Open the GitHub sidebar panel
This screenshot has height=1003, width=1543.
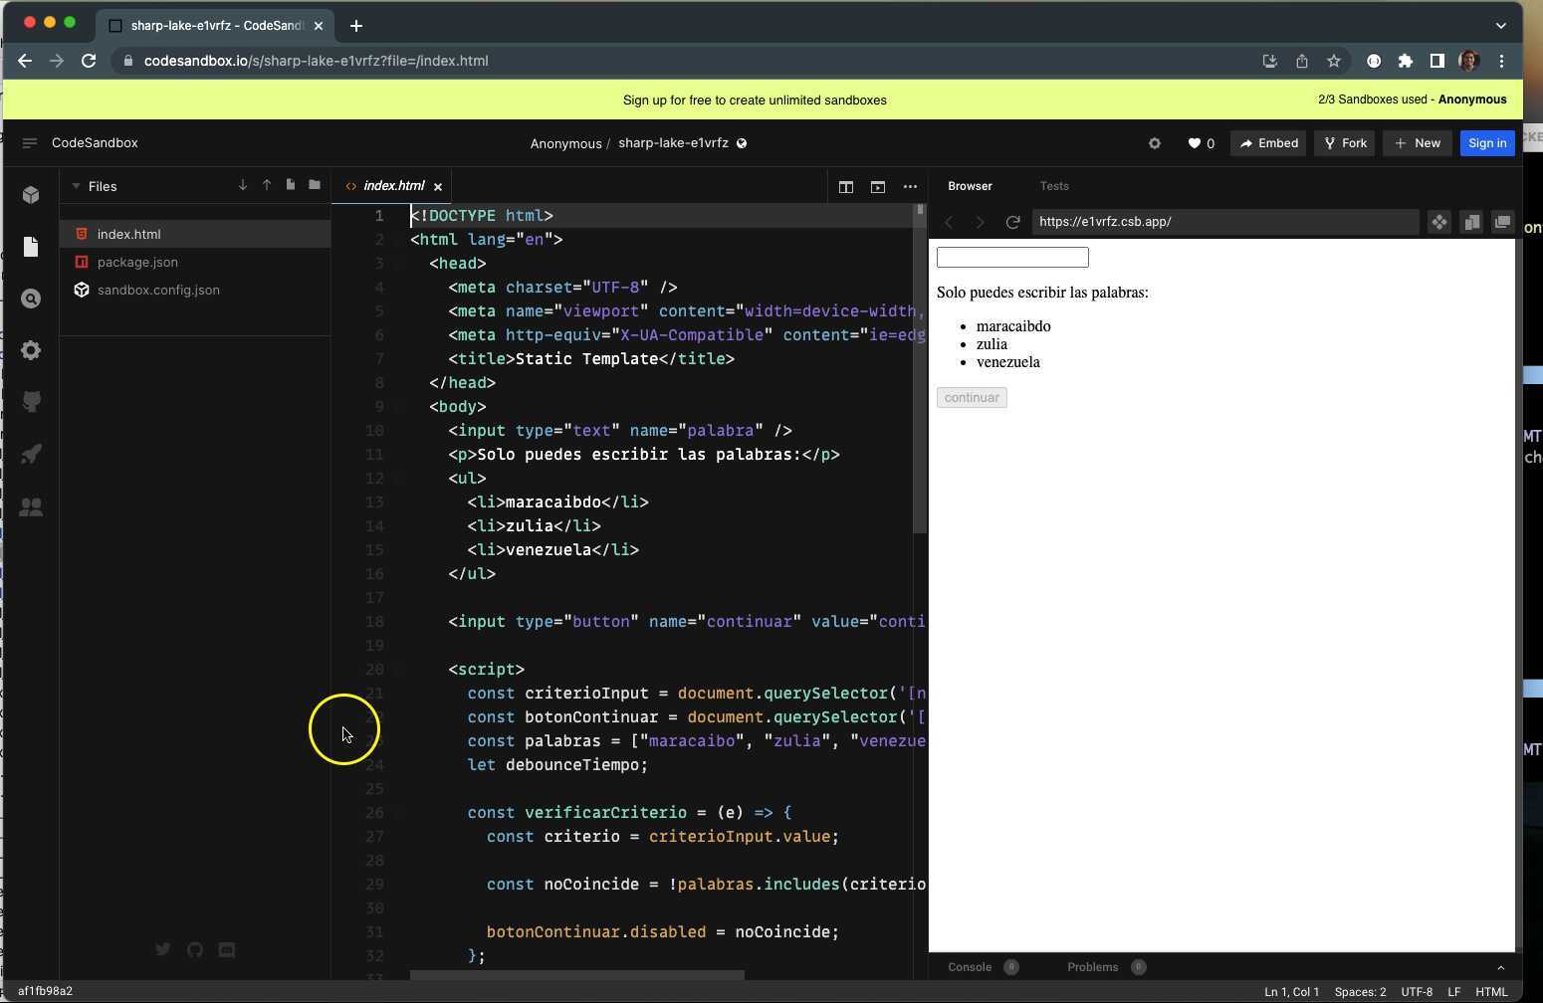coord(31,402)
